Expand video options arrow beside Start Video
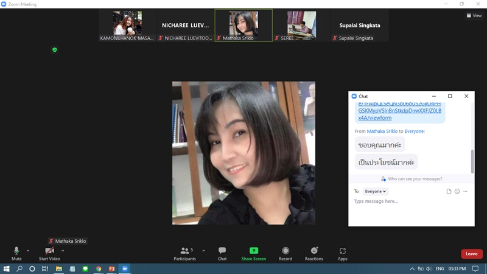487x274 pixels. (63, 250)
